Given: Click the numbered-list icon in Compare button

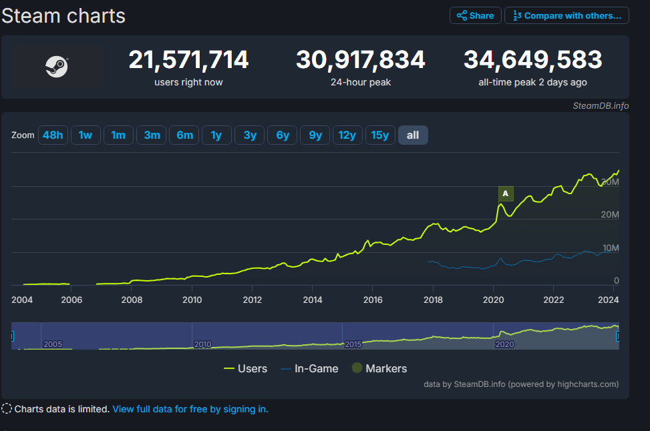Looking at the screenshot, I should tap(517, 16).
